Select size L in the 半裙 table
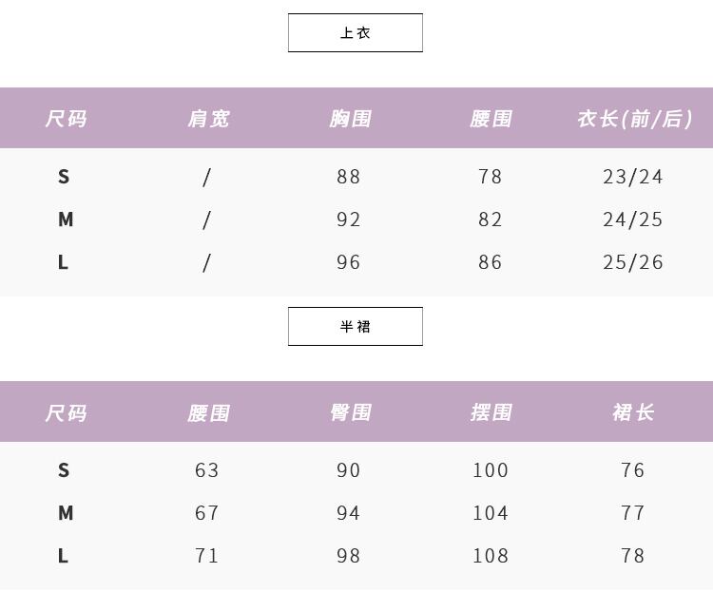 point(64,556)
